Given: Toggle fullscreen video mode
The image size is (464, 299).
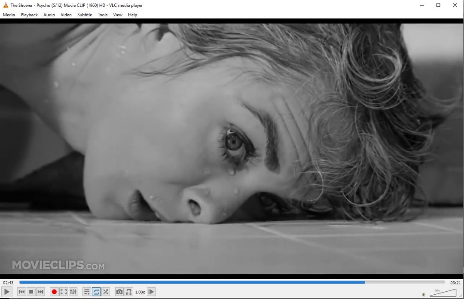Looking at the screenshot, I should [64, 292].
